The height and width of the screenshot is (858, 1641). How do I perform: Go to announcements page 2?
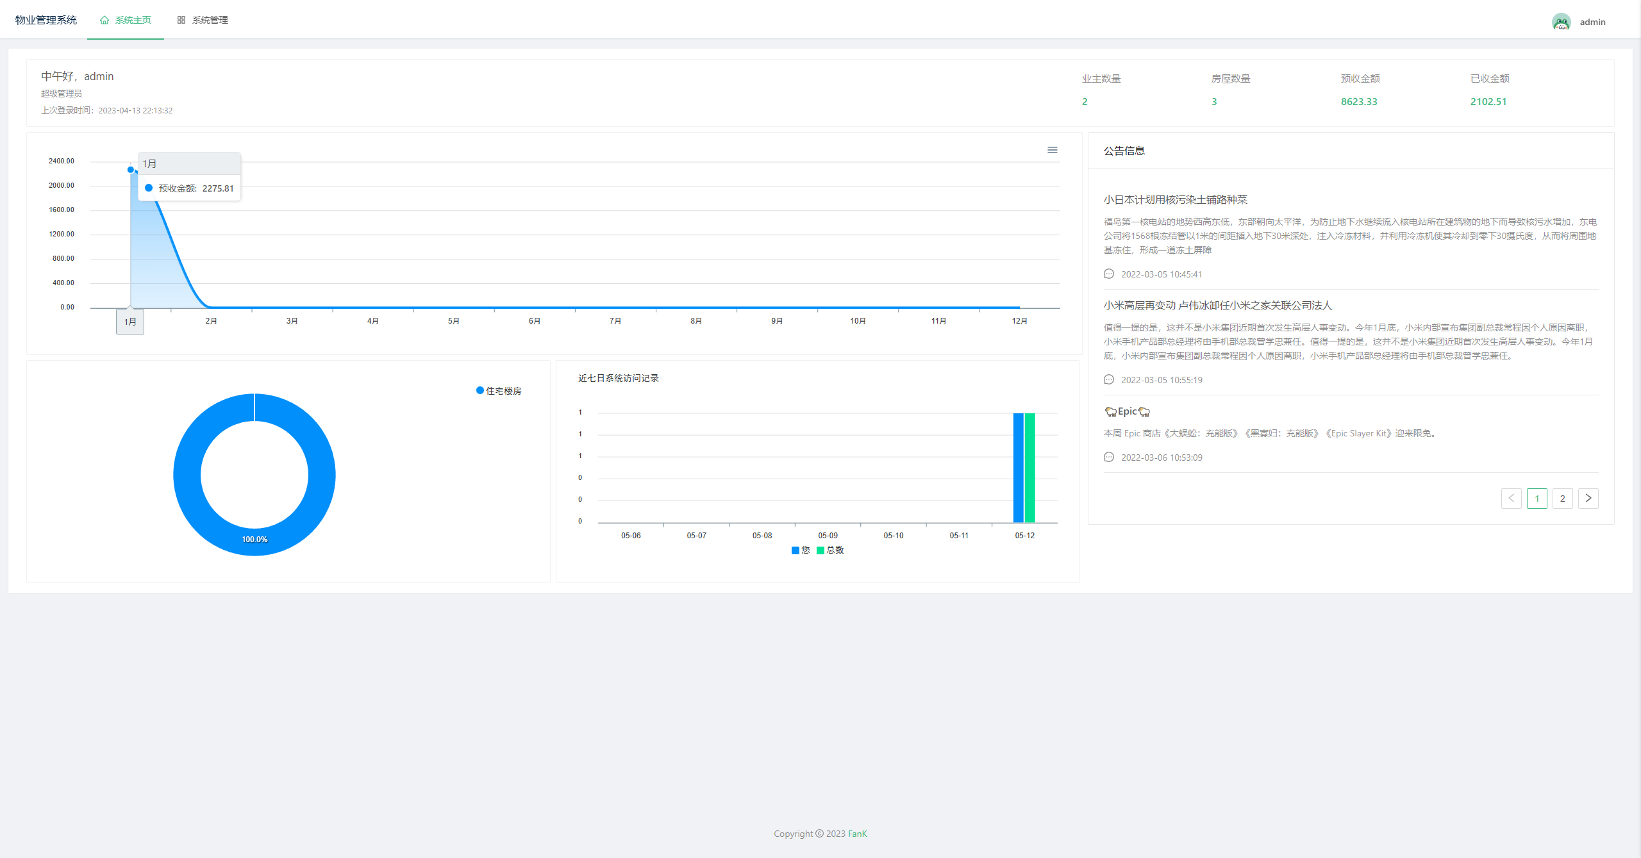pyautogui.click(x=1562, y=499)
